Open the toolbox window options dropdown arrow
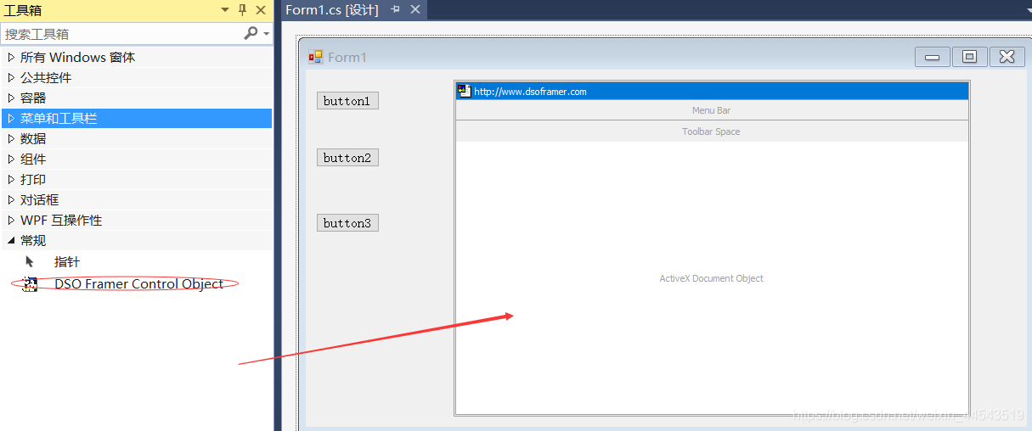1032x431 pixels. click(x=225, y=10)
